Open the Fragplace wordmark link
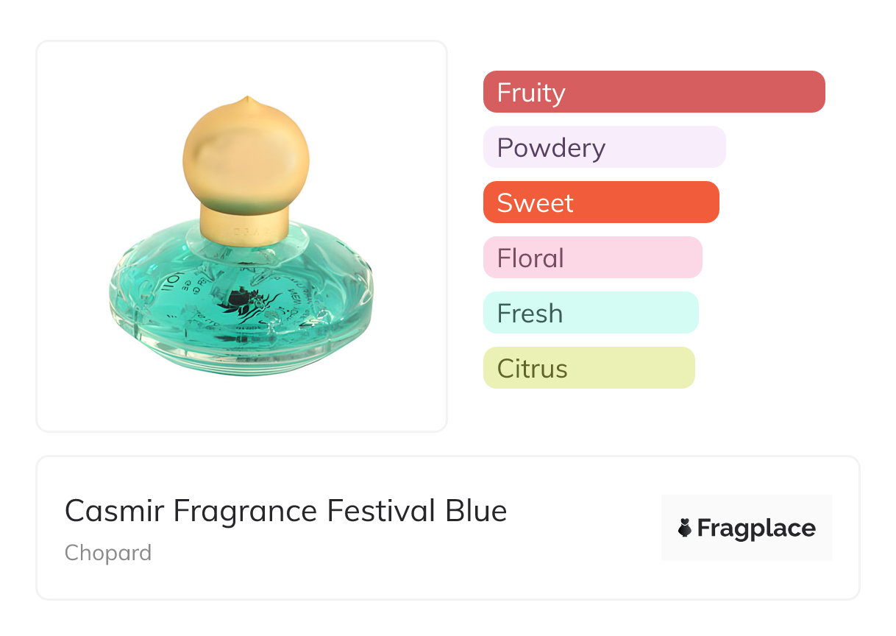Viewport: 896px width, 636px height. 755,529
